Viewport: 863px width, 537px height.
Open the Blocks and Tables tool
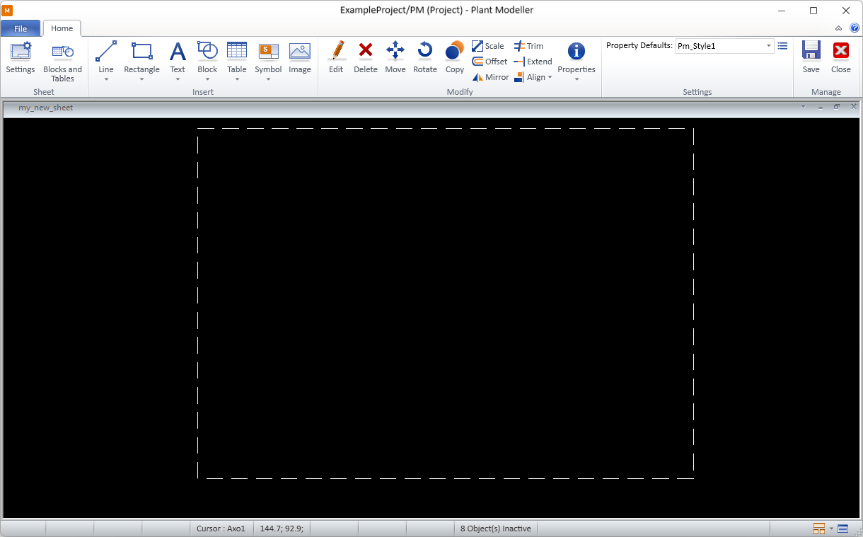click(62, 61)
